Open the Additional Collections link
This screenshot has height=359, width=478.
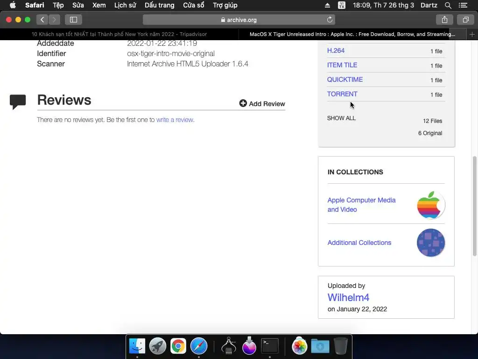tap(359, 243)
